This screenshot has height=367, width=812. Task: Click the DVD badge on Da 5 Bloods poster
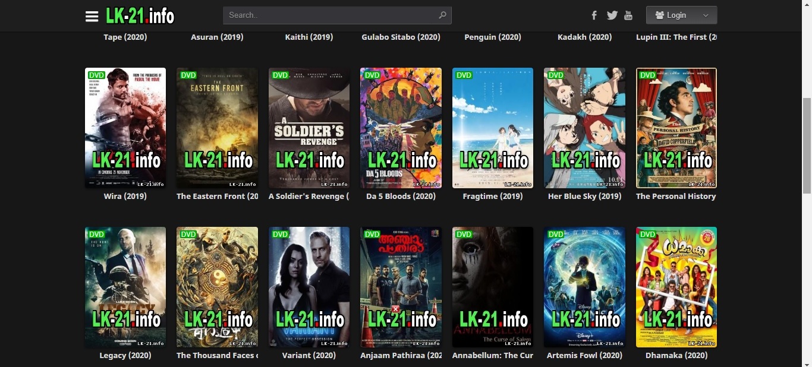click(372, 75)
